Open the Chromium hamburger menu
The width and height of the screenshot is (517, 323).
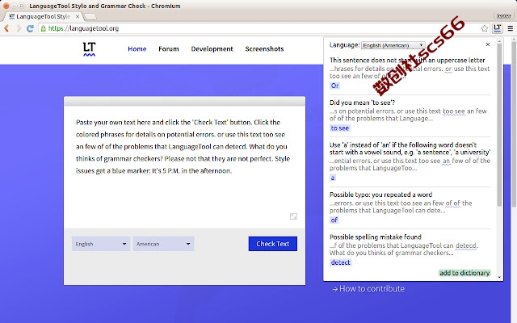pos(510,29)
